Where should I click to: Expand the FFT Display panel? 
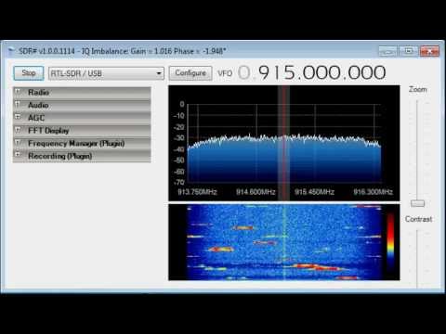tap(82, 130)
